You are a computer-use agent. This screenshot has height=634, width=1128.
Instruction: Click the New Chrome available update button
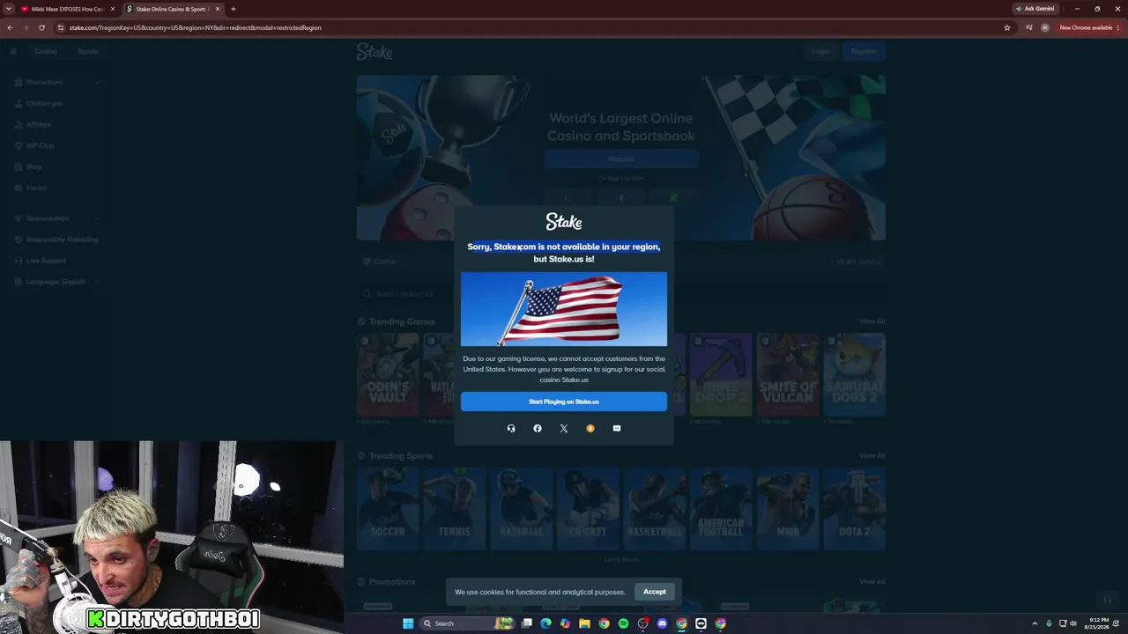pos(1089,27)
